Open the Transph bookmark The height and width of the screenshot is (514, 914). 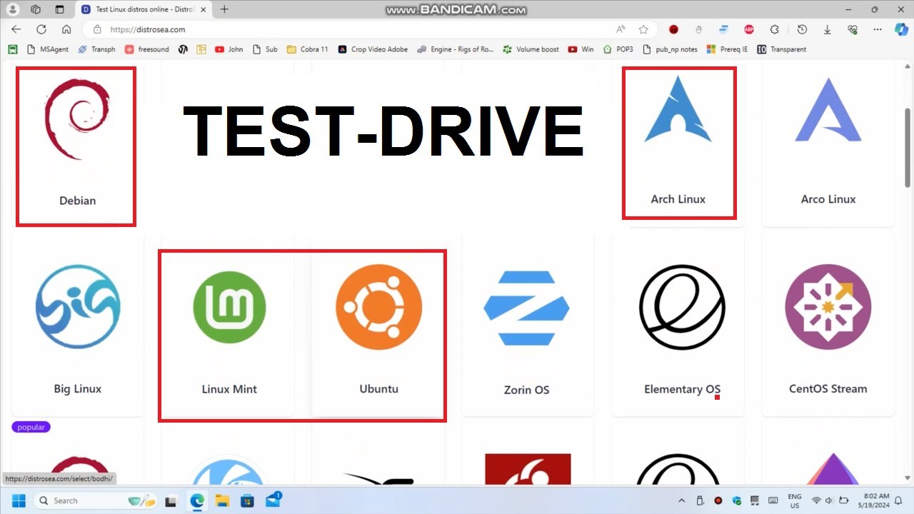coord(96,49)
